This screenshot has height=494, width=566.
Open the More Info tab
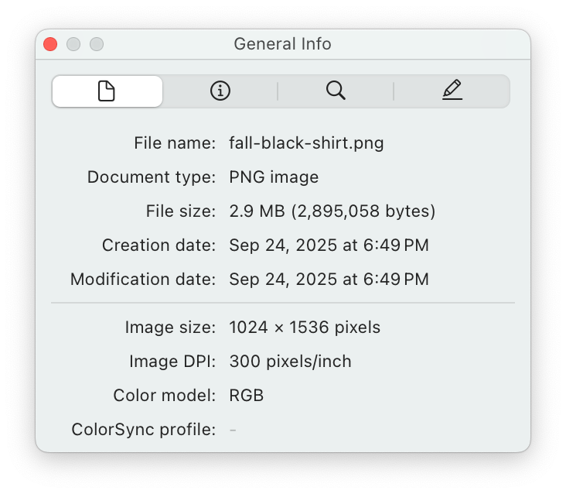click(220, 91)
